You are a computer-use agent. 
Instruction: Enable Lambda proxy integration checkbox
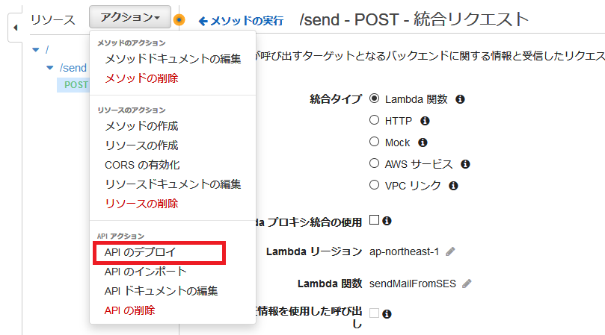[x=375, y=220]
